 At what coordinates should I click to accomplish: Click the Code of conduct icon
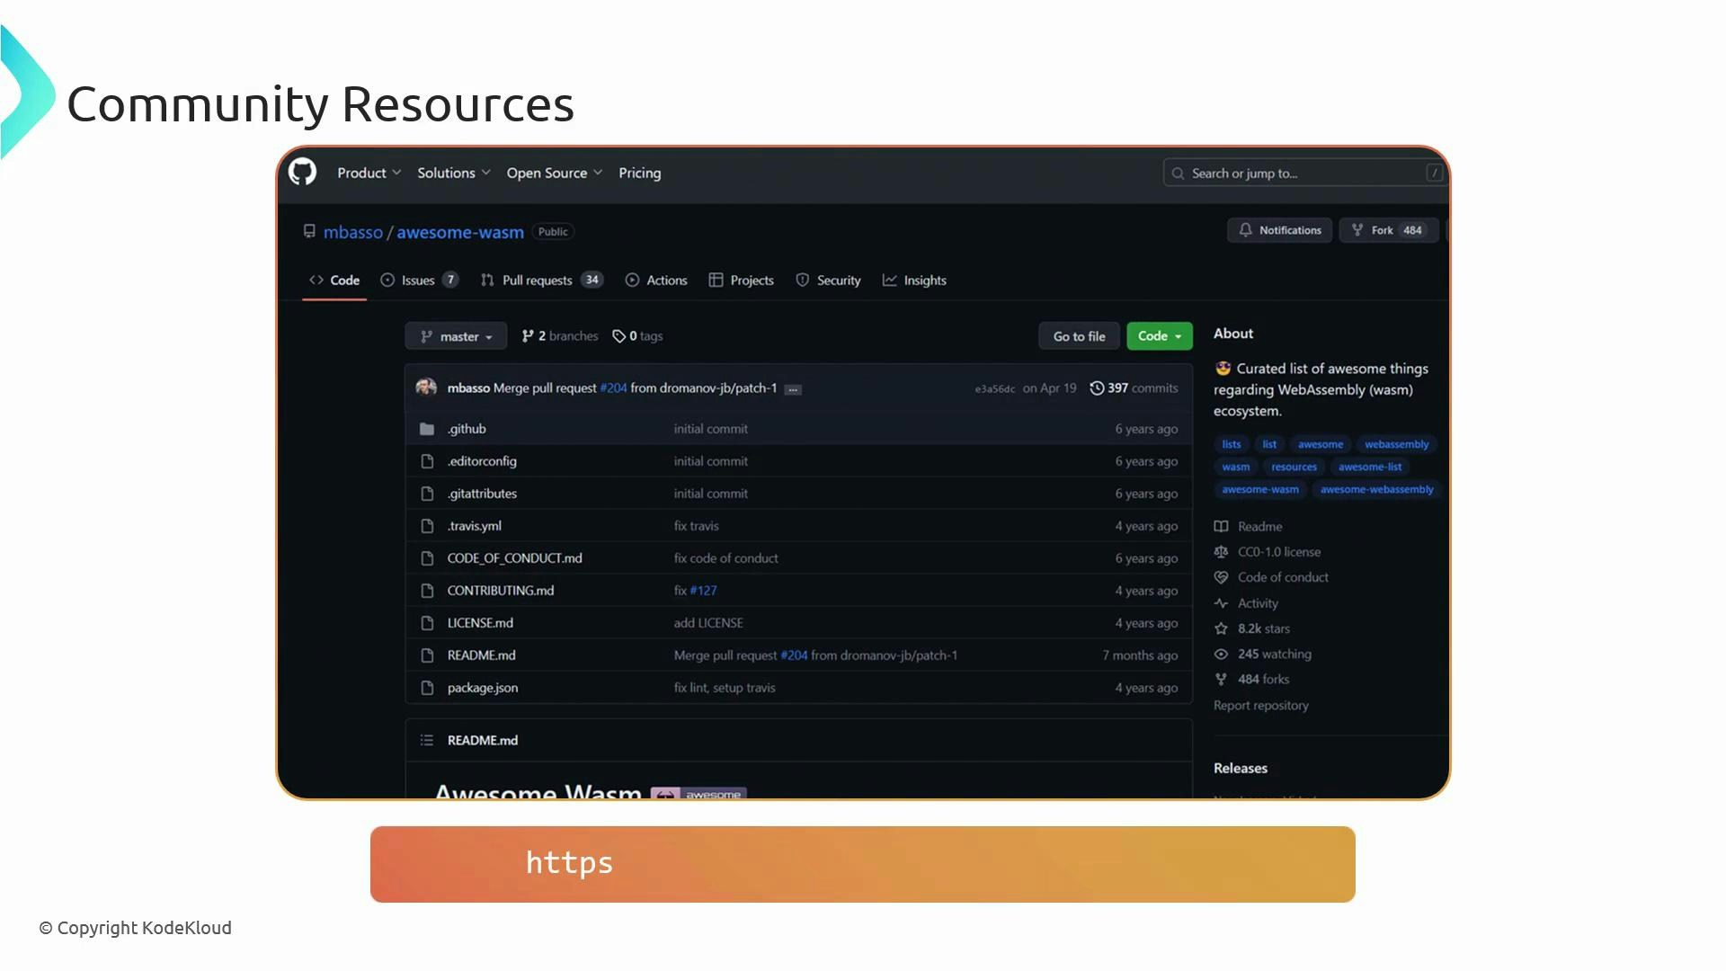coord(1222,577)
